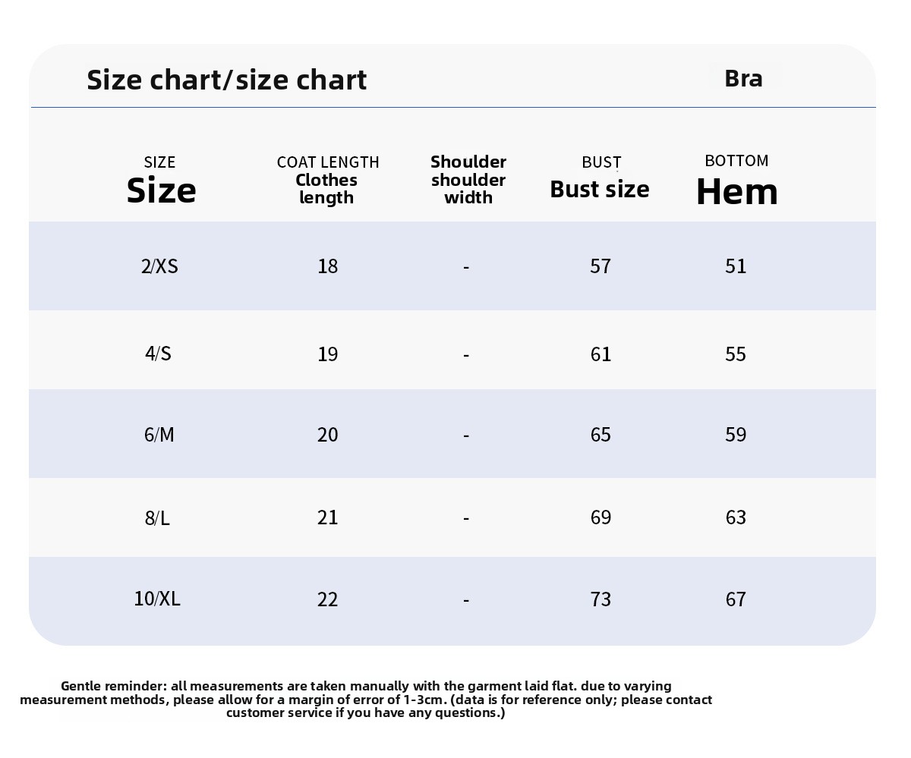Click the 2/XS size row label

159,266
